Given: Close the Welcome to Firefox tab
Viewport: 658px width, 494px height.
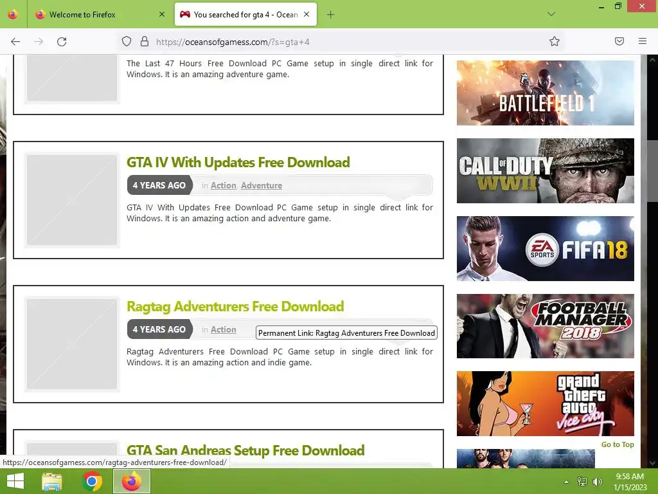Looking at the screenshot, I should pos(162,15).
